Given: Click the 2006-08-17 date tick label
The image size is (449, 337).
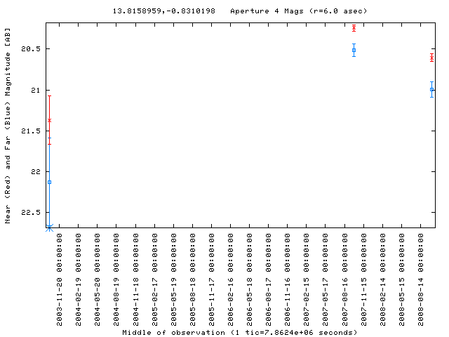Looking at the screenshot, I should click(x=268, y=279).
